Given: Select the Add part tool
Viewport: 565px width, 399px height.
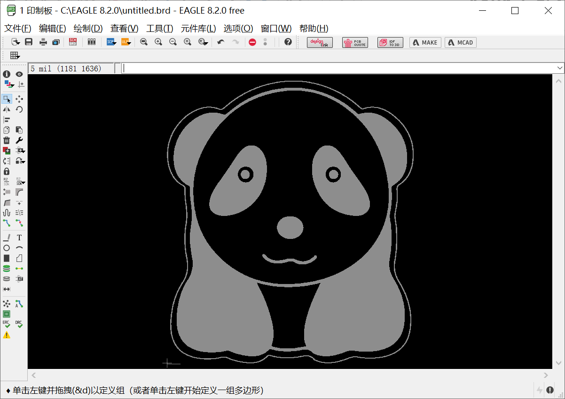Looking at the screenshot, I should coord(7,151).
